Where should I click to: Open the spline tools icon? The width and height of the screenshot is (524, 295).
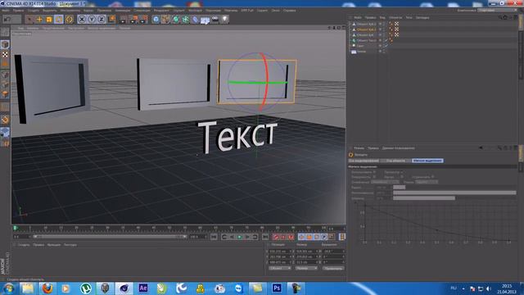165,20
